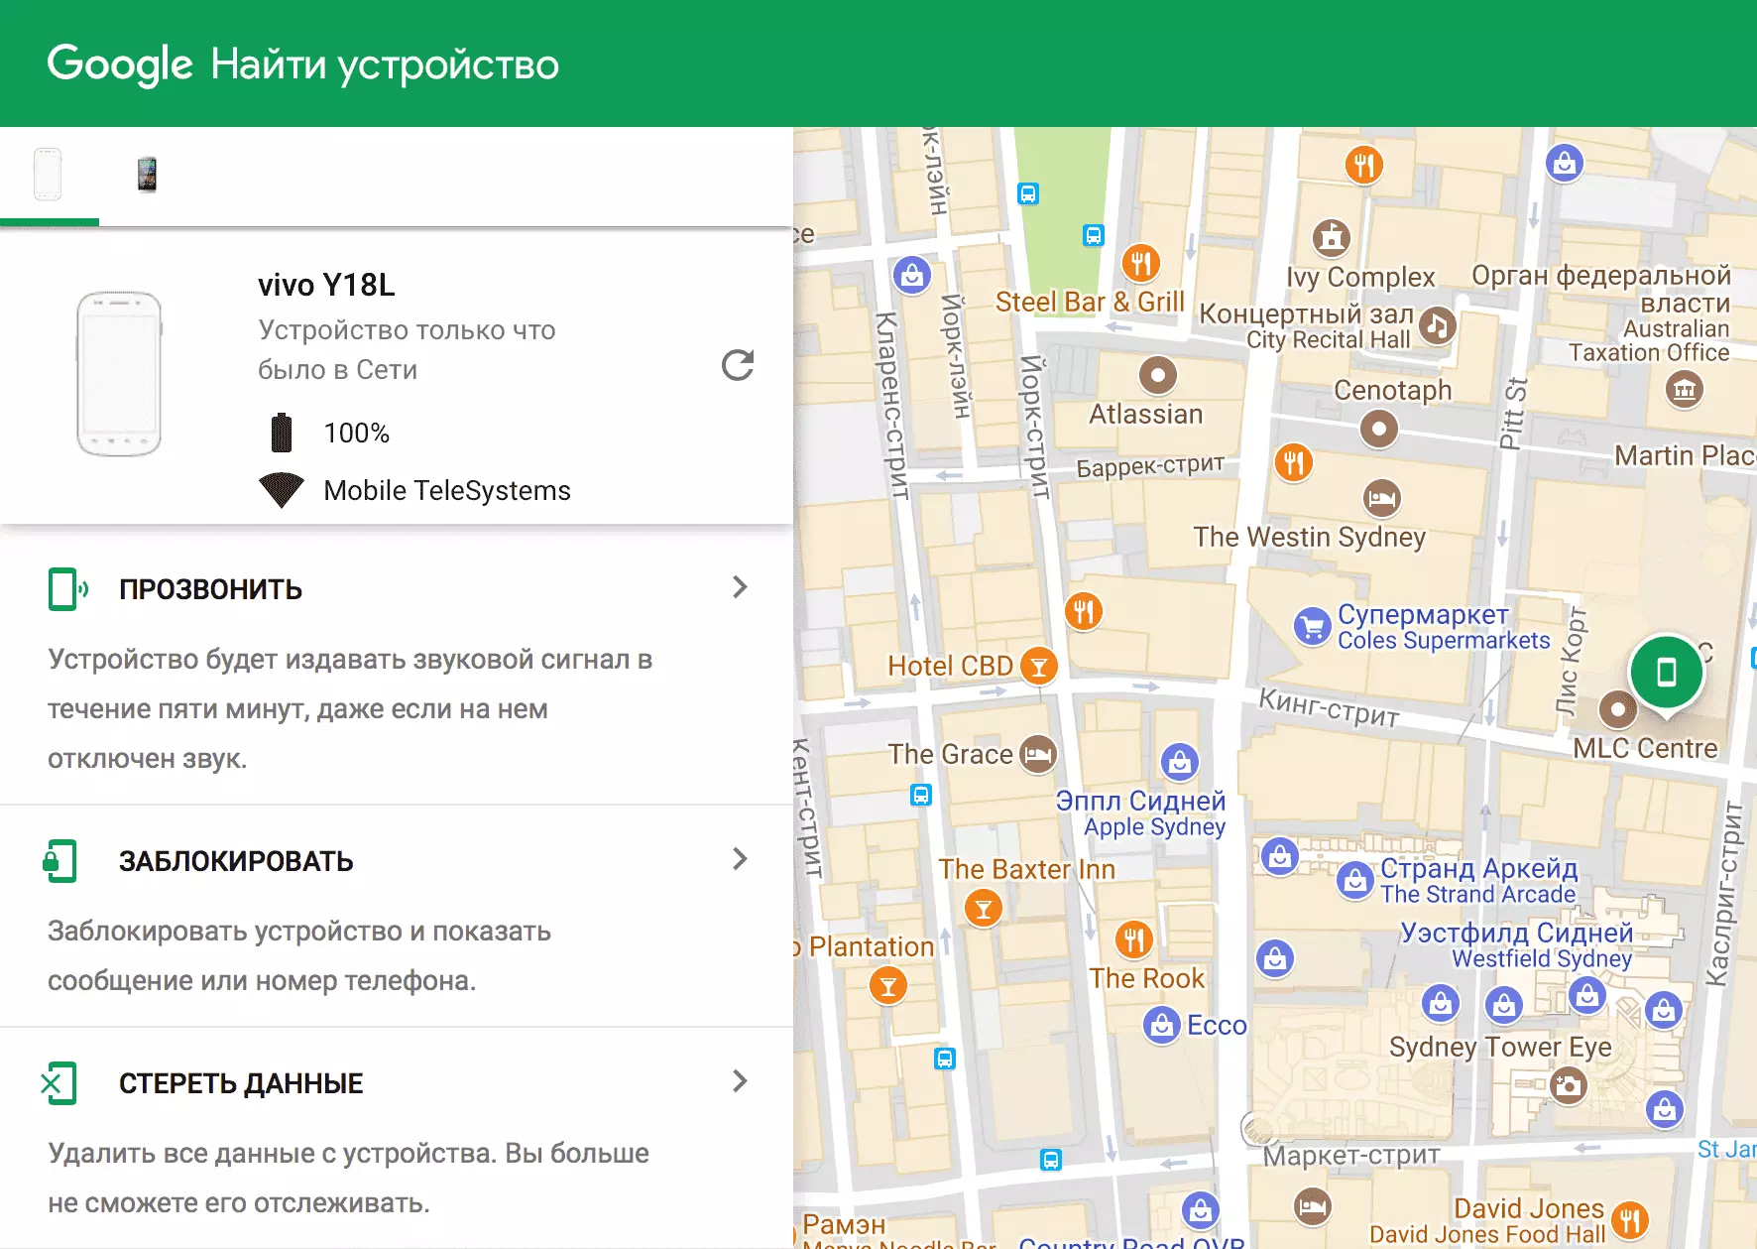1757x1249 pixels.
Task: Select the Atlassian map marker
Action: pyautogui.click(x=1157, y=376)
